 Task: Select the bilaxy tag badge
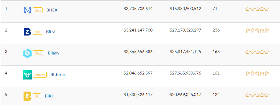(x=38, y=53)
